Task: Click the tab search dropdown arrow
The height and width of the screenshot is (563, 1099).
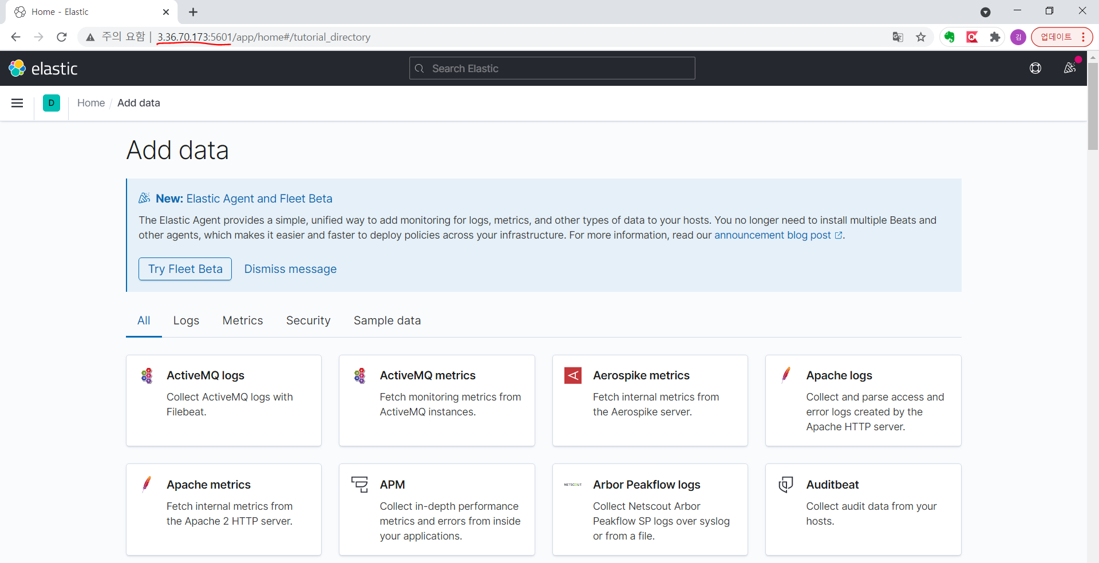Action: [x=986, y=12]
